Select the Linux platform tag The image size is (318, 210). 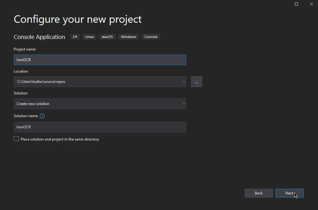(89, 37)
